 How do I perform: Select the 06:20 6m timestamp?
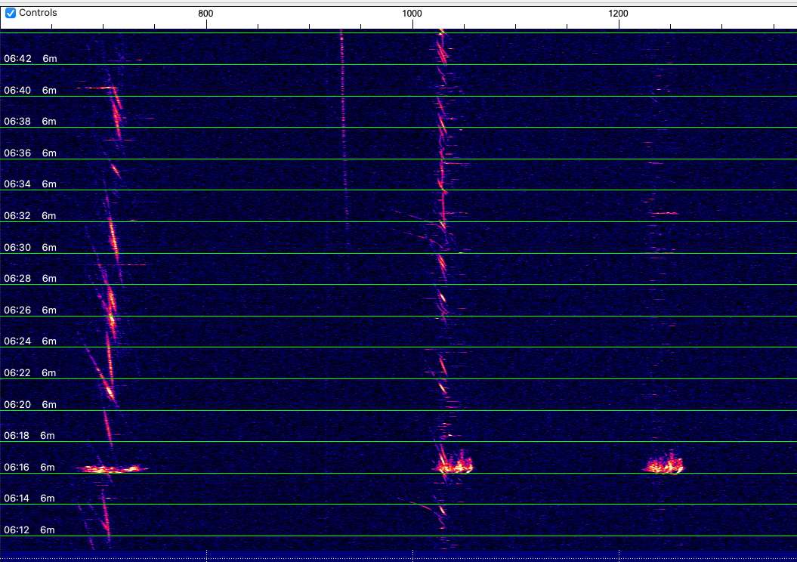tap(30, 404)
